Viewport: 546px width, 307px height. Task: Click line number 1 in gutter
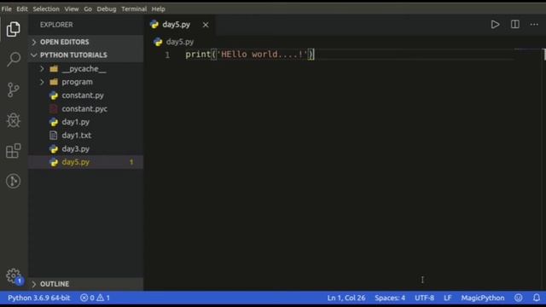[167, 55]
